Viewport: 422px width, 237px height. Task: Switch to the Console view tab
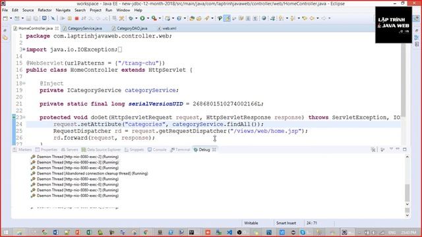point(157,149)
